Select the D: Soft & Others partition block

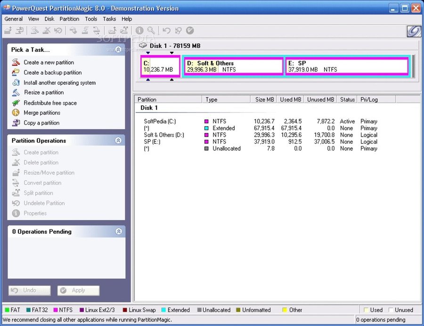tap(233, 66)
